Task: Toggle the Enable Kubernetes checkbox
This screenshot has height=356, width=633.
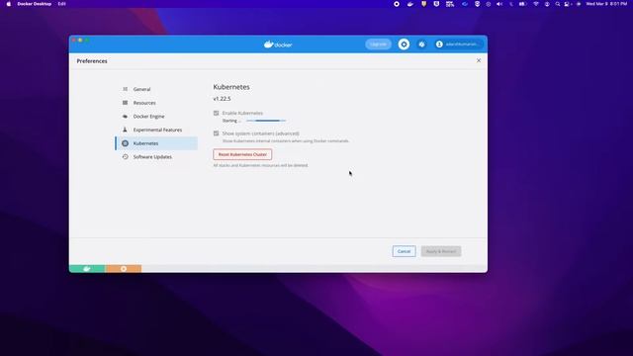Action: [x=216, y=113]
